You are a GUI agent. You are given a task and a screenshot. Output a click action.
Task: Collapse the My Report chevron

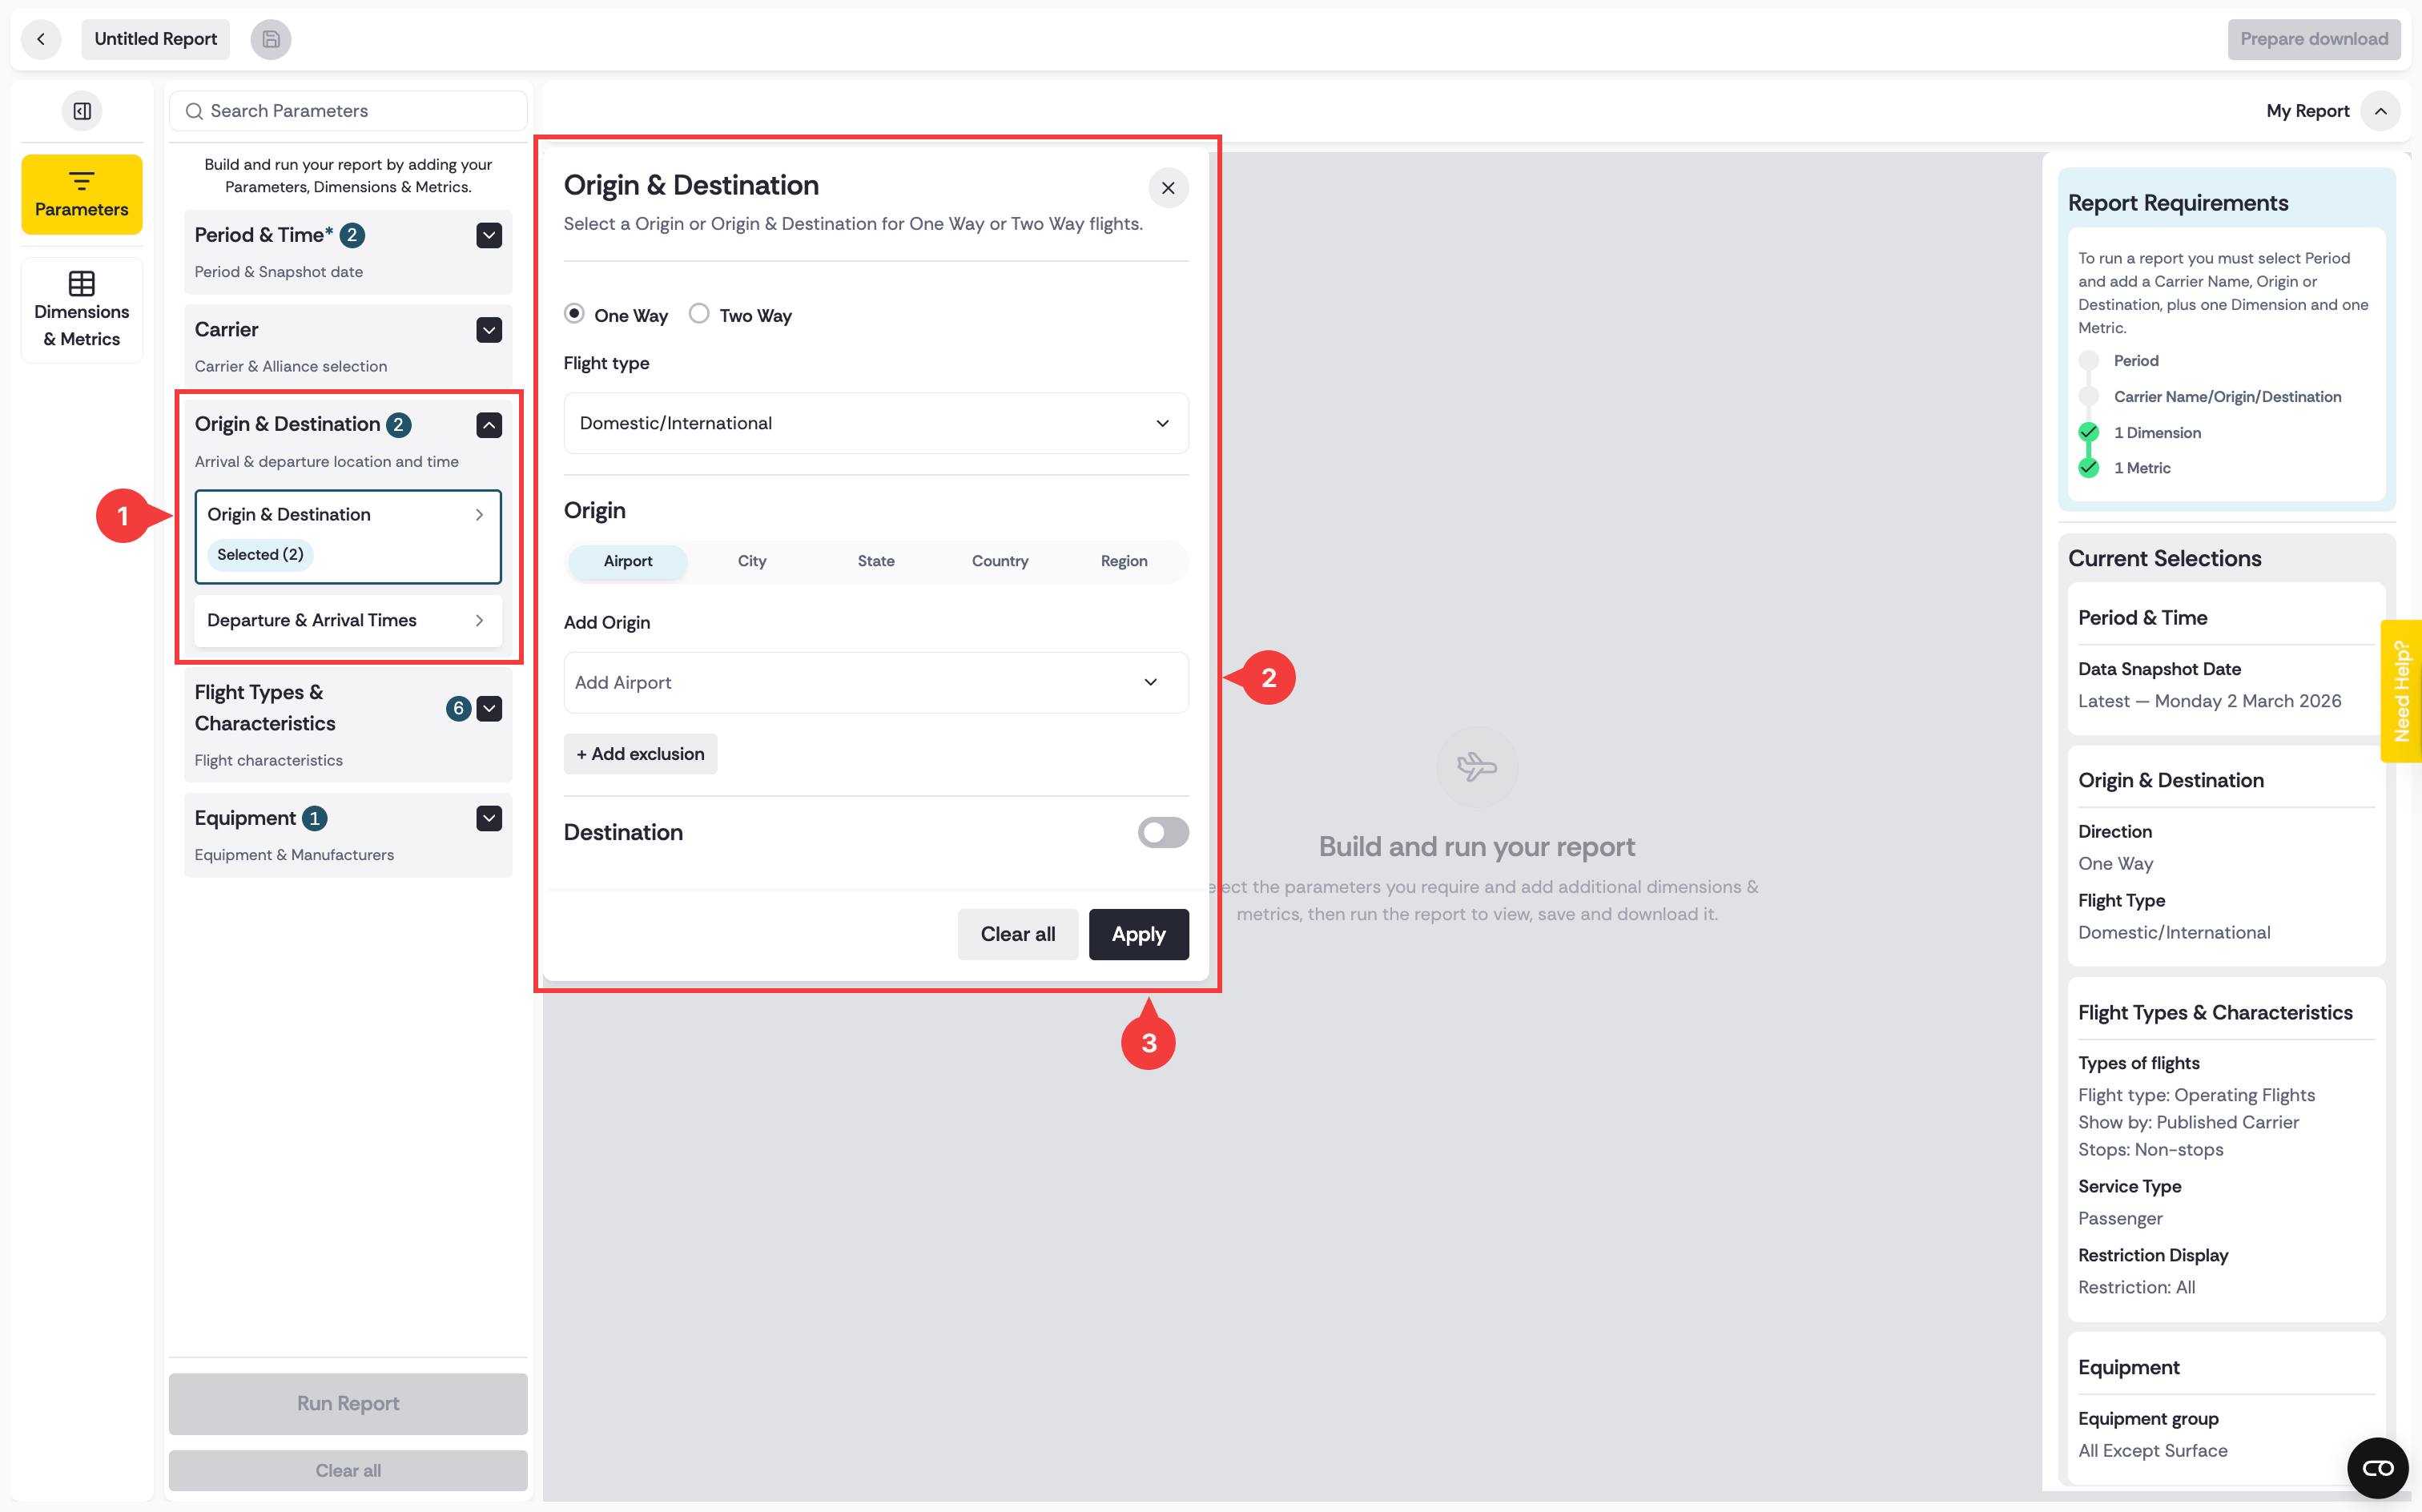tap(2381, 111)
